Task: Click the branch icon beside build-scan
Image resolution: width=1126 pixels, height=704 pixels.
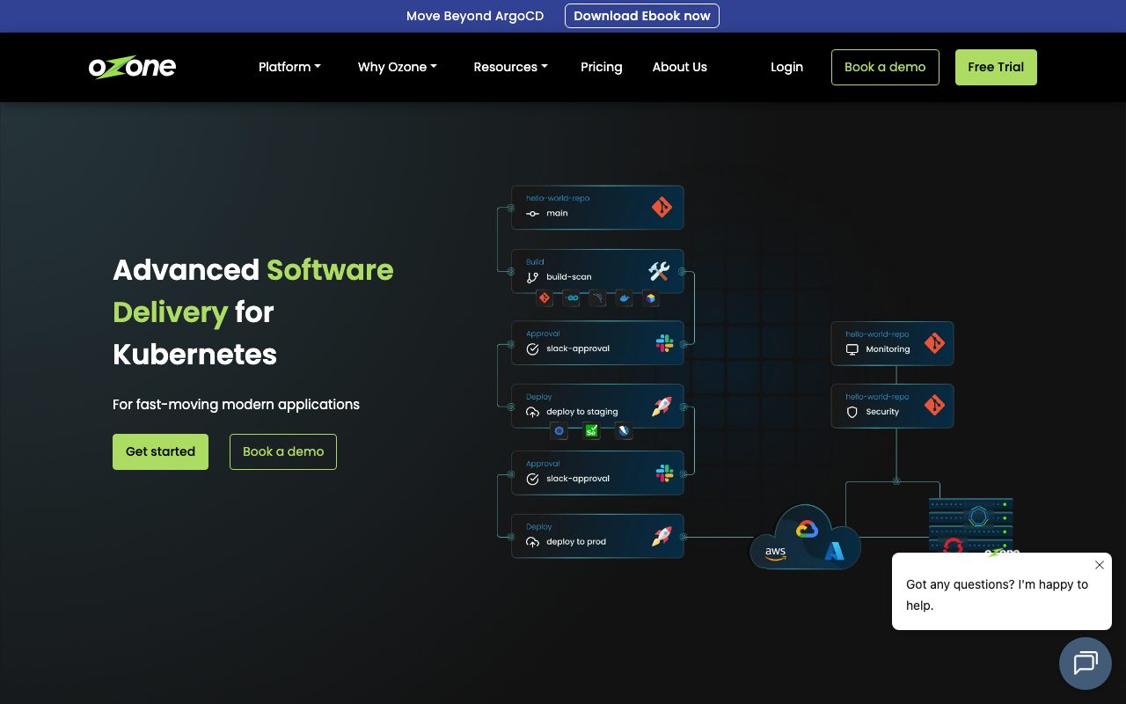Action: click(532, 277)
